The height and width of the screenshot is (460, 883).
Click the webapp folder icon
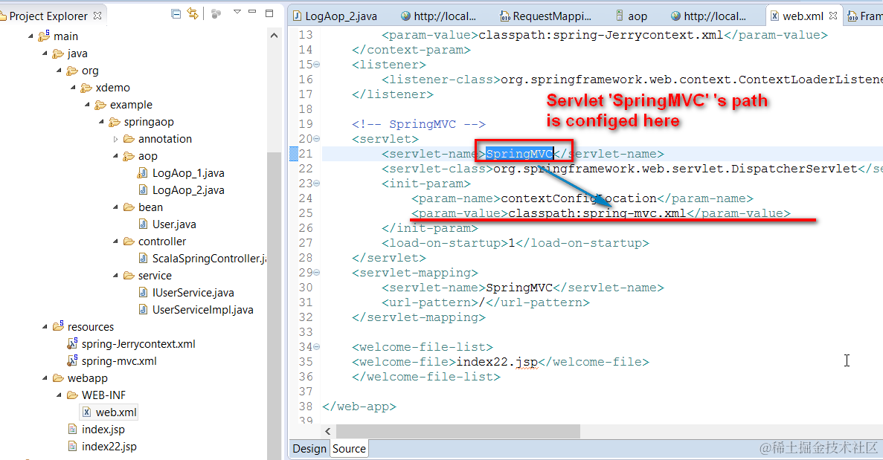[59, 378]
